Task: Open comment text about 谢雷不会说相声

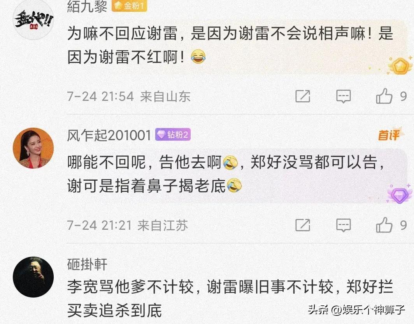Action: click(x=230, y=45)
